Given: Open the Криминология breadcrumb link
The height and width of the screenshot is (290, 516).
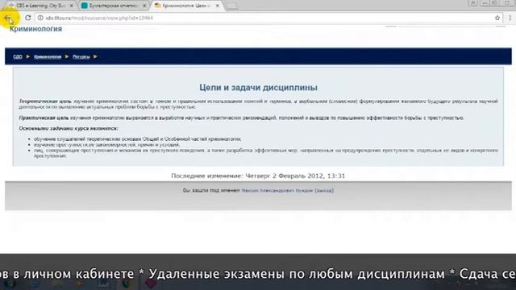Looking at the screenshot, I should (48, 56).
